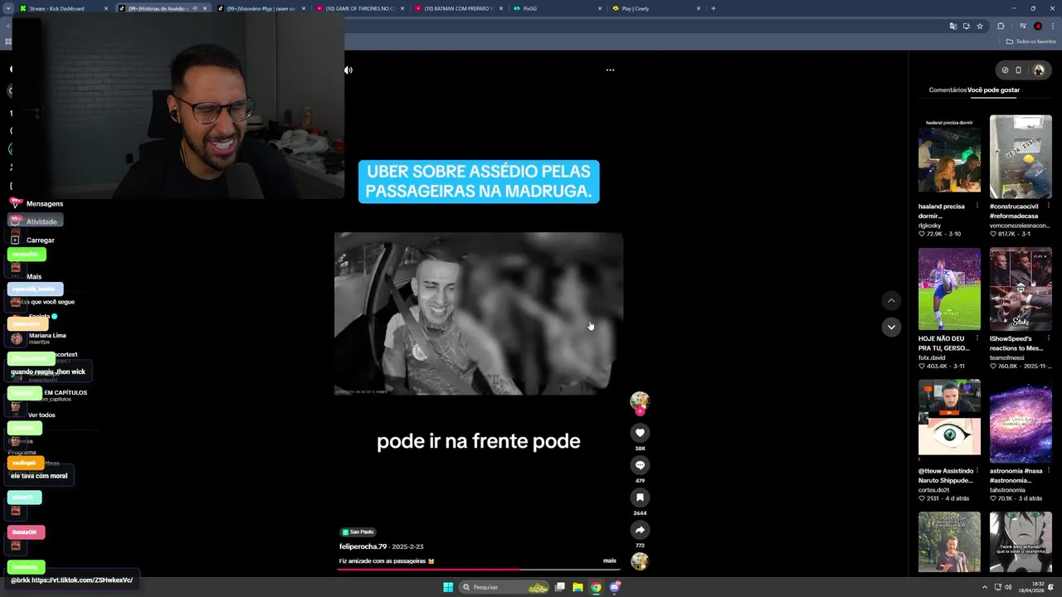Follow the creator via the avatar plus button
This screenshot has width=1062, height=597.
[640, 411]
